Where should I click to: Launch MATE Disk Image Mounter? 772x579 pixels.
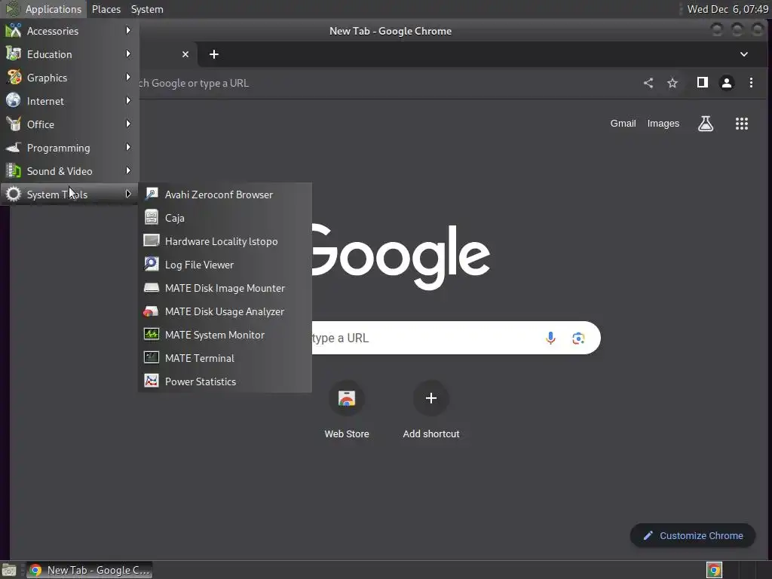pyautogui.click(x=225, y=288)
